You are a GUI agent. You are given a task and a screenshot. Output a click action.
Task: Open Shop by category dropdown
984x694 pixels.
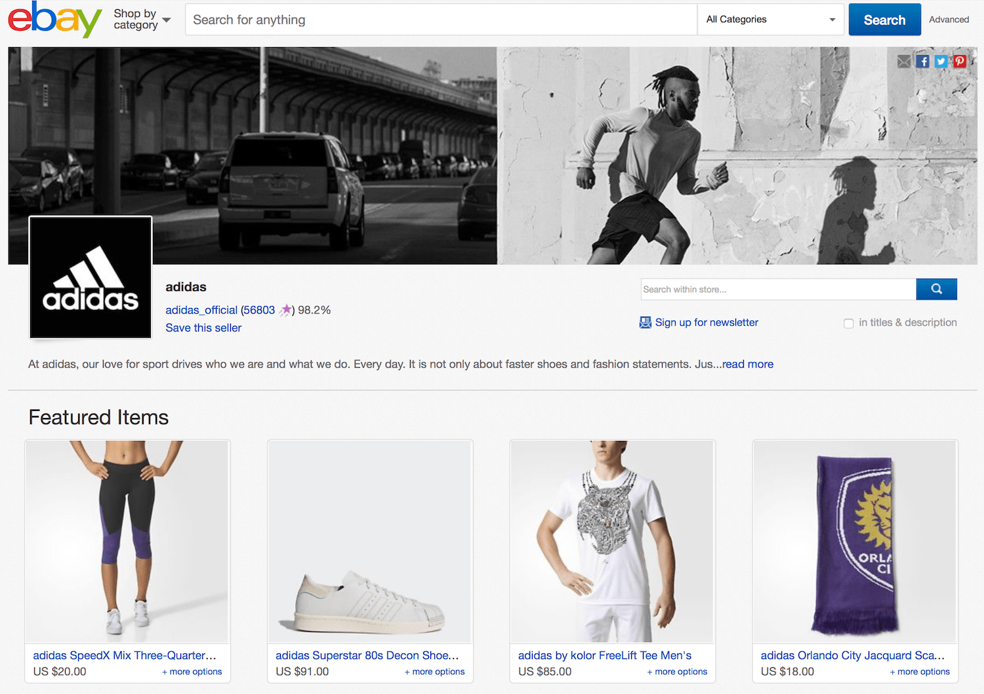(x=142, y=20)
